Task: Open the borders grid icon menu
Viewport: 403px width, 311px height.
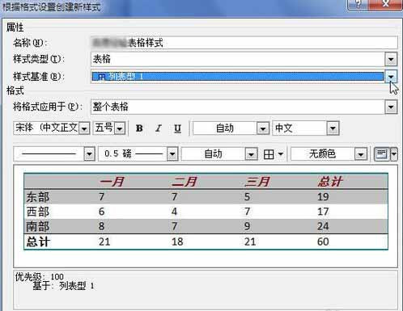Action: pyautogui.click(x=273, y=154)
